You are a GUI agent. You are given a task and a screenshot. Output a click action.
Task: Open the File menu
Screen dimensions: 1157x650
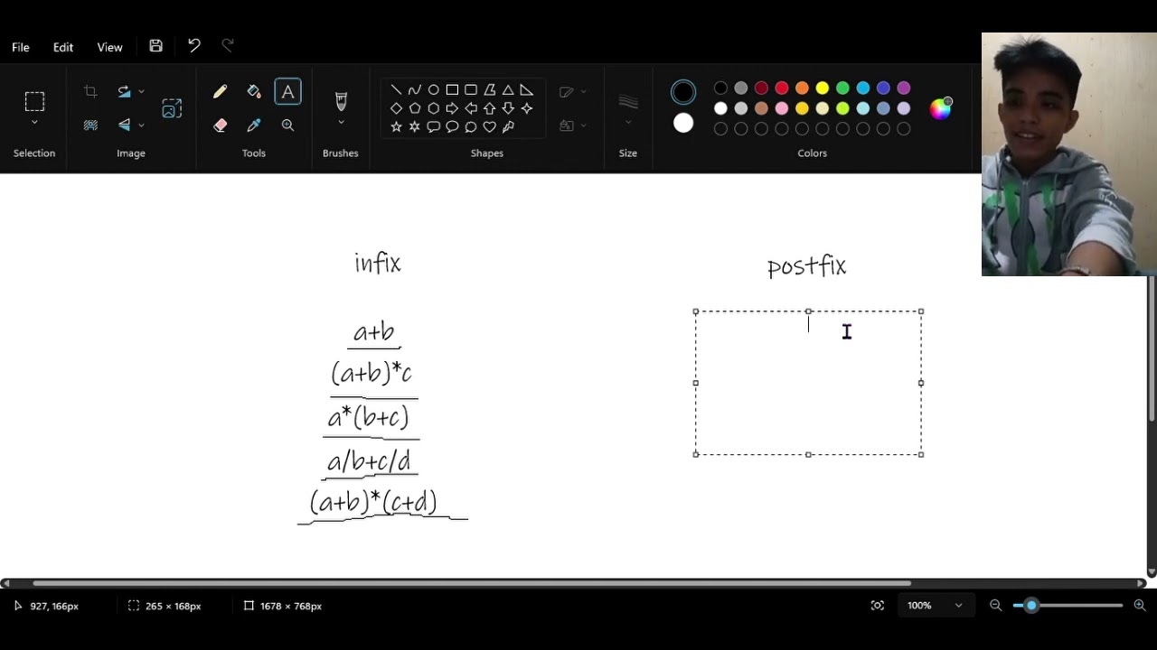[x=21, y=47]
